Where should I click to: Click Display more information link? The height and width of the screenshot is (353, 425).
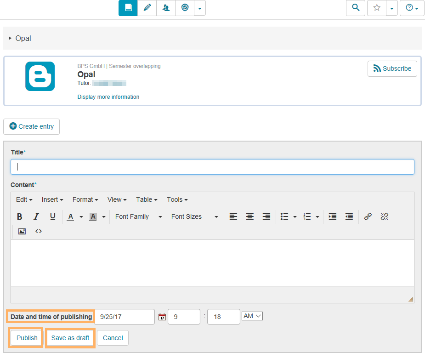click(x=108, y=97)
